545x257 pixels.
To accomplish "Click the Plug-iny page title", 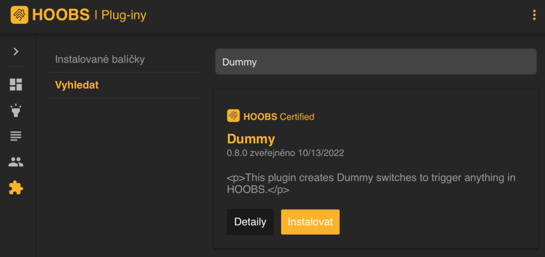I will tap(123, 15).
